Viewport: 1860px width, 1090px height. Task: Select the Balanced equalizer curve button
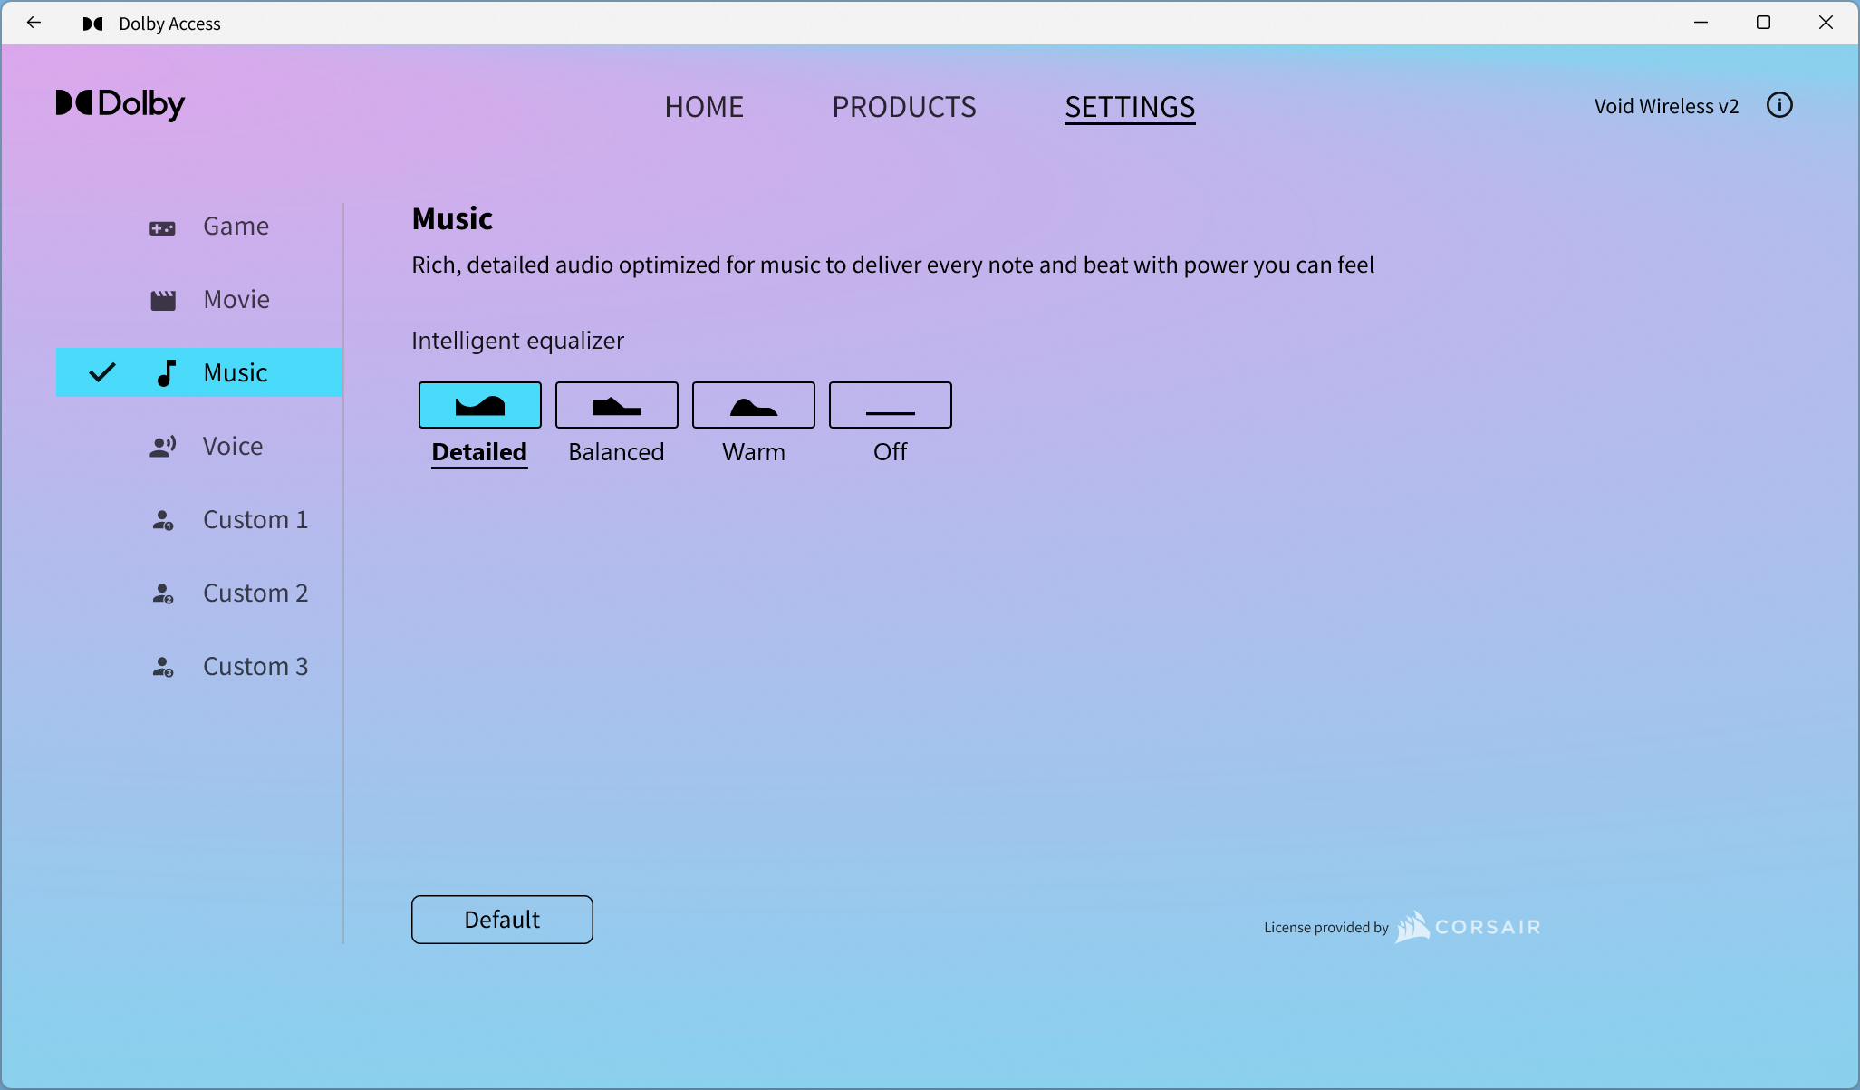[x=617, y=405]
